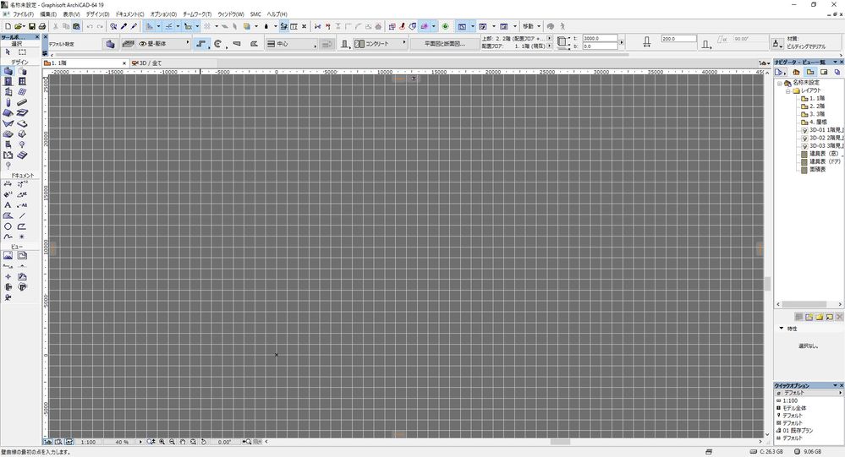Click the New document icon

point(8,26)
